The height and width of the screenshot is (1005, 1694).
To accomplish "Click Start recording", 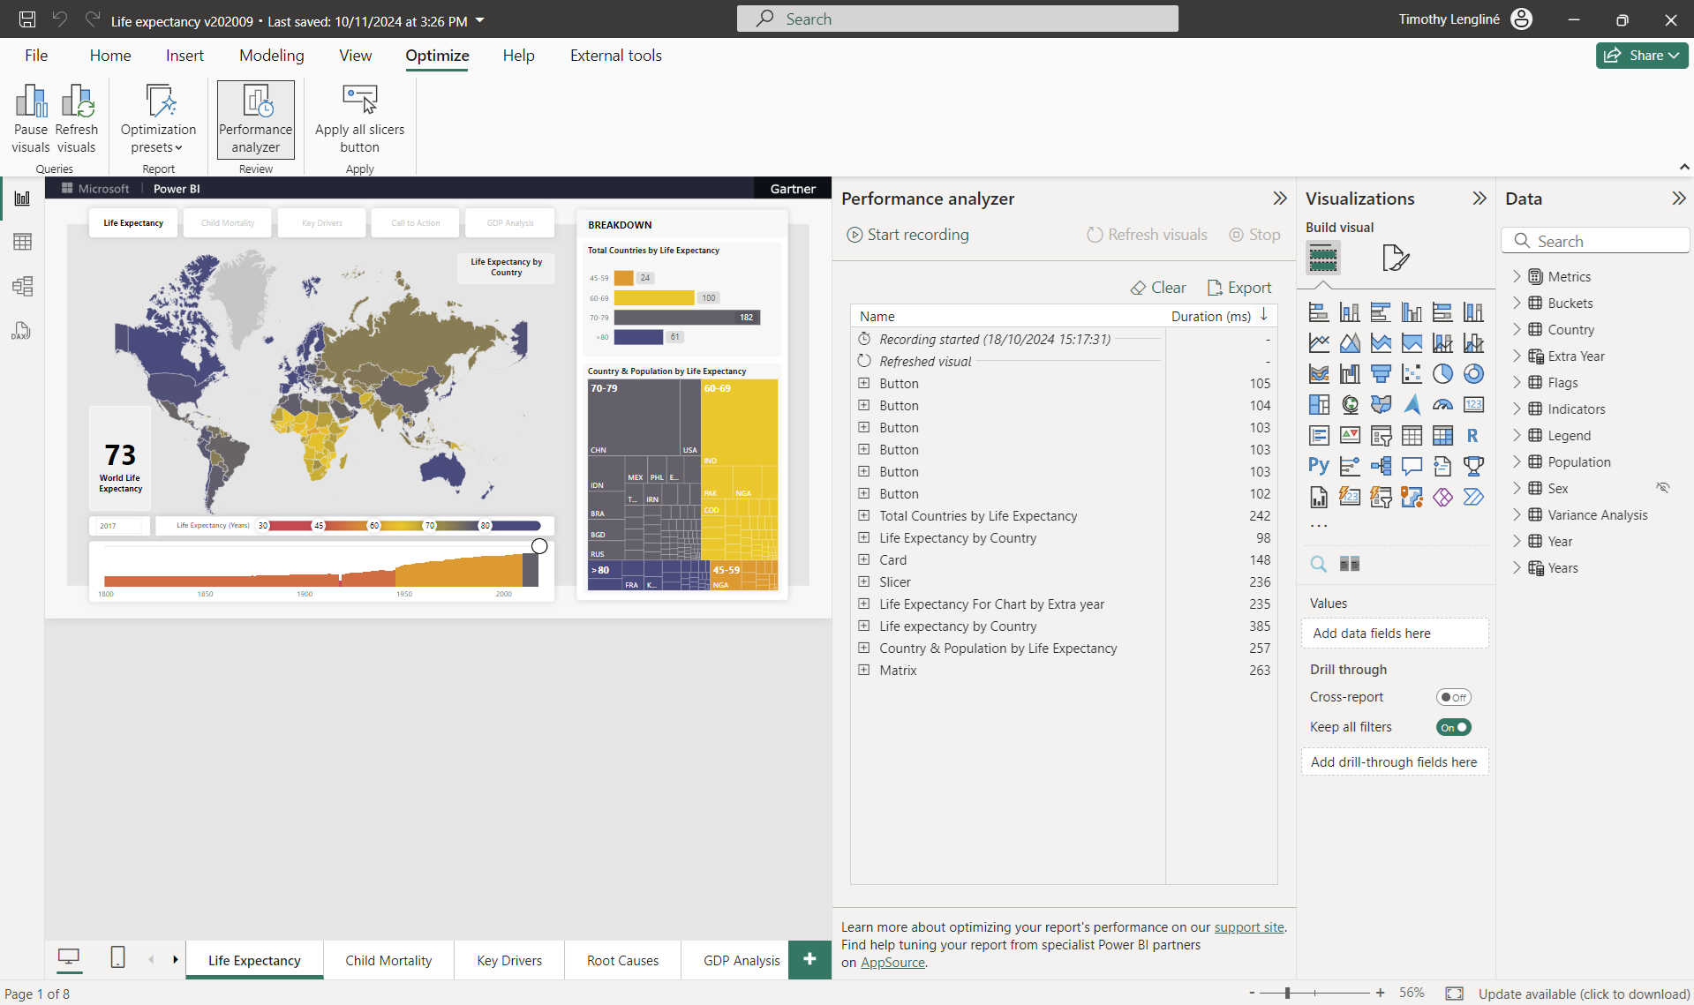I will (x=907, y=235).
